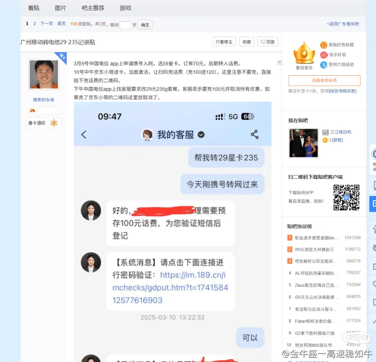The width and height of the screenshot is (376, 362).
Task: Open the 三江拖拉机 profile link
Action: pos(341,132)
